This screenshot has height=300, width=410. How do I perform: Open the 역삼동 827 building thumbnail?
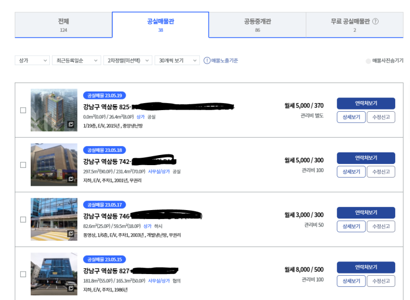54,274
